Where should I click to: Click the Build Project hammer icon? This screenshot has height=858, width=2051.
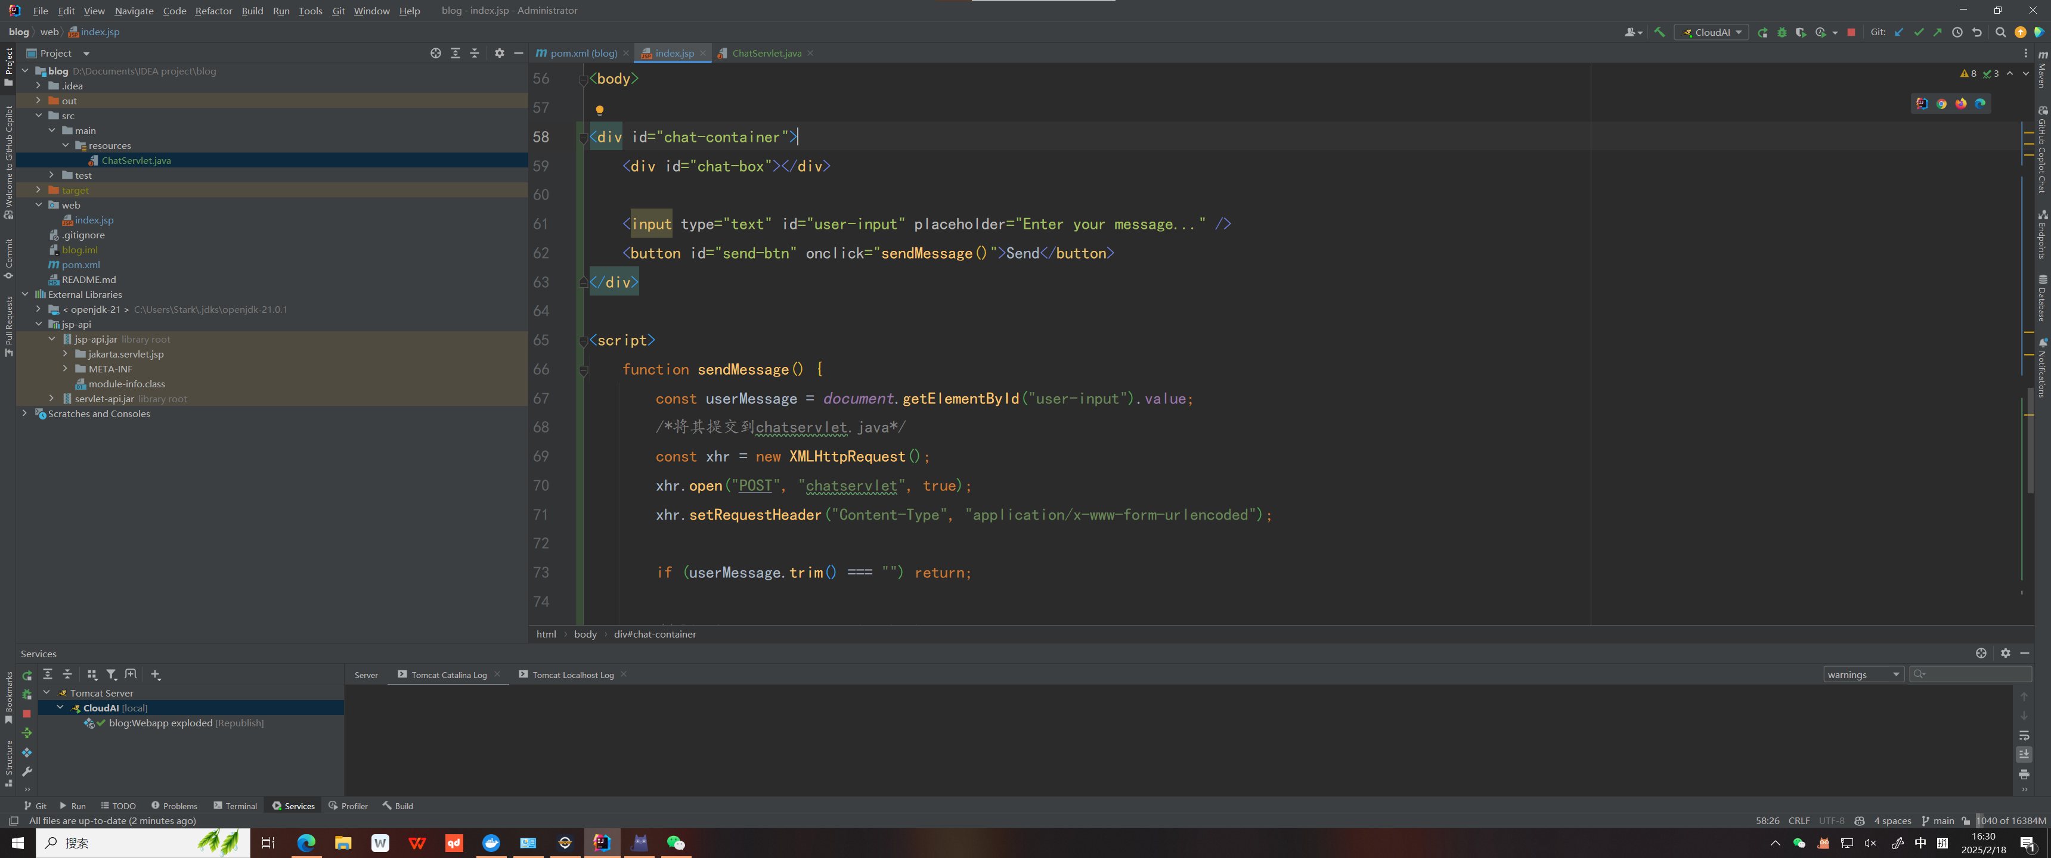(x=1659, y=33)
